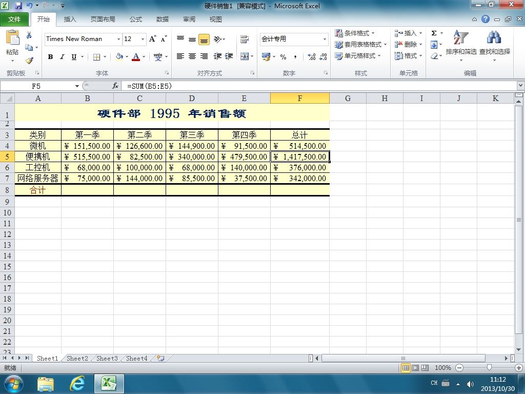This screenshot has width=525, height=394.
Task: Switch to 审阅 Review tab
Action: tap(189, 19)
